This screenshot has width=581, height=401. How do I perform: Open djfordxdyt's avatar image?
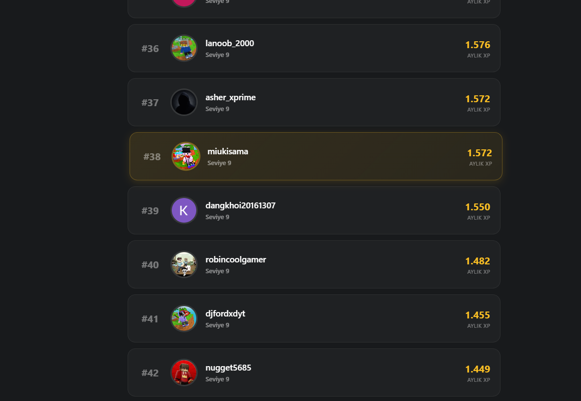click(x=184, y=318)
